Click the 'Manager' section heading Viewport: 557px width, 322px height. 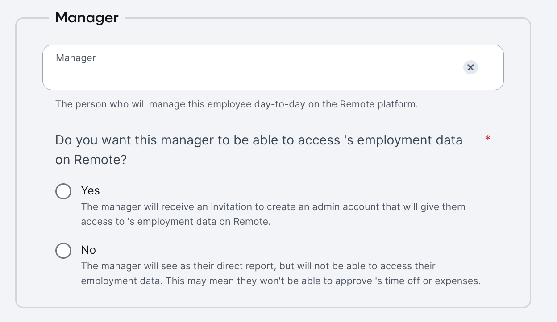point(87,18)
